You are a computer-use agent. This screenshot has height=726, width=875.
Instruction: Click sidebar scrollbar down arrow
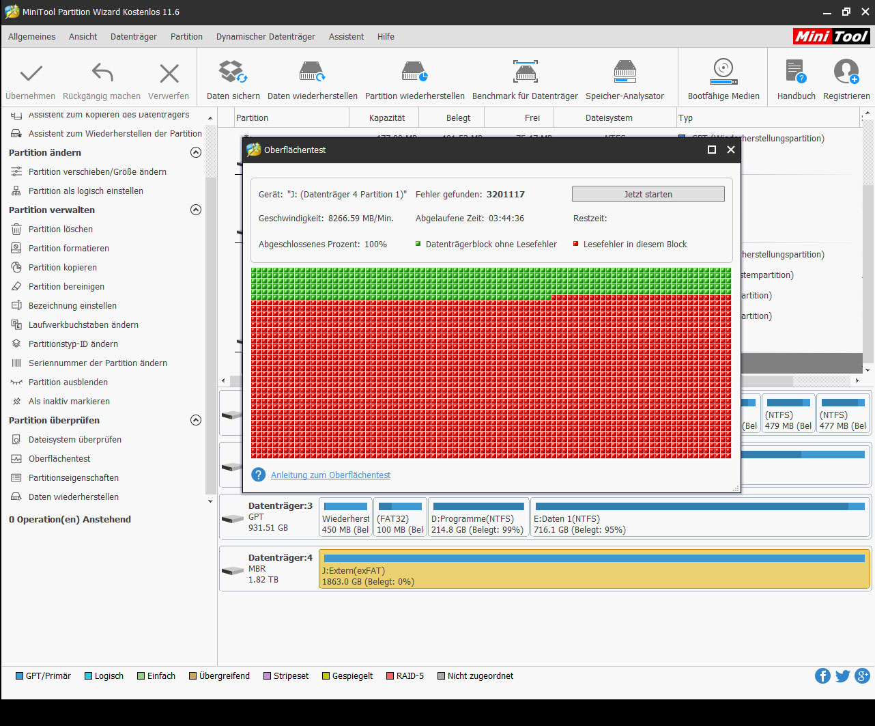[x=210, y=501]
